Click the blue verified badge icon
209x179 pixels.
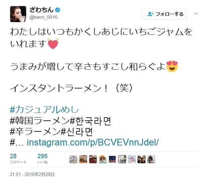pyautogui.click(x=58, y=10)
